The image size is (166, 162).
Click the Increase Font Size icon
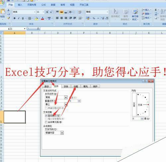pyautogui.click(x=47, y=12)
